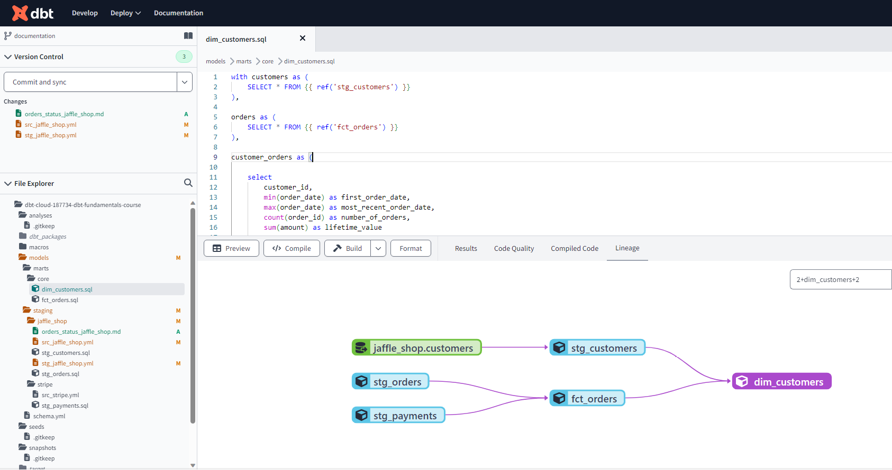Open the Build options dropdown arrow
Viewport: 892px width, 470px height.
[x=378, y=248]
